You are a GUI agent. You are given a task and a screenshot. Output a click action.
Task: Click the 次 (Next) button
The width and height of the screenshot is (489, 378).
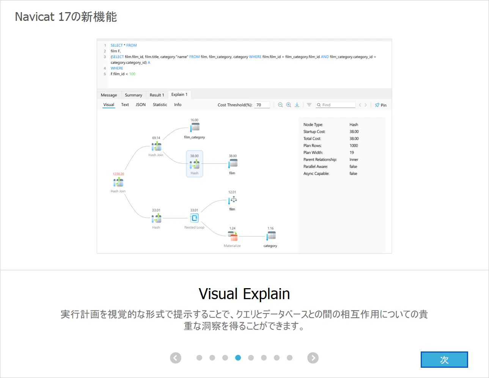click(x=444, y=359)
